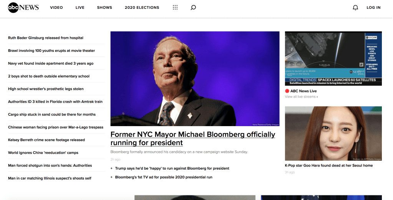The width and height of the screenshot is (393, 200).
Task: Click the notifications bell icon
Action: 355,8
